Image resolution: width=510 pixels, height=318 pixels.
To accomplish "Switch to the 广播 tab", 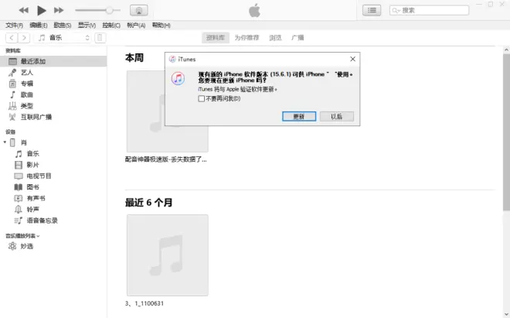I will tap(297, 38).
